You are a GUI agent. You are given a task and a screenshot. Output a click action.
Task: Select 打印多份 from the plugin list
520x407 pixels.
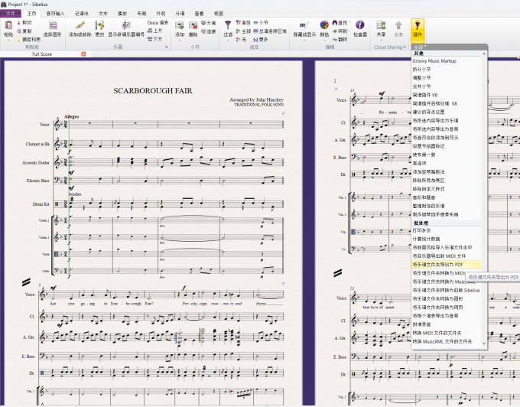[x=422, y=230]
